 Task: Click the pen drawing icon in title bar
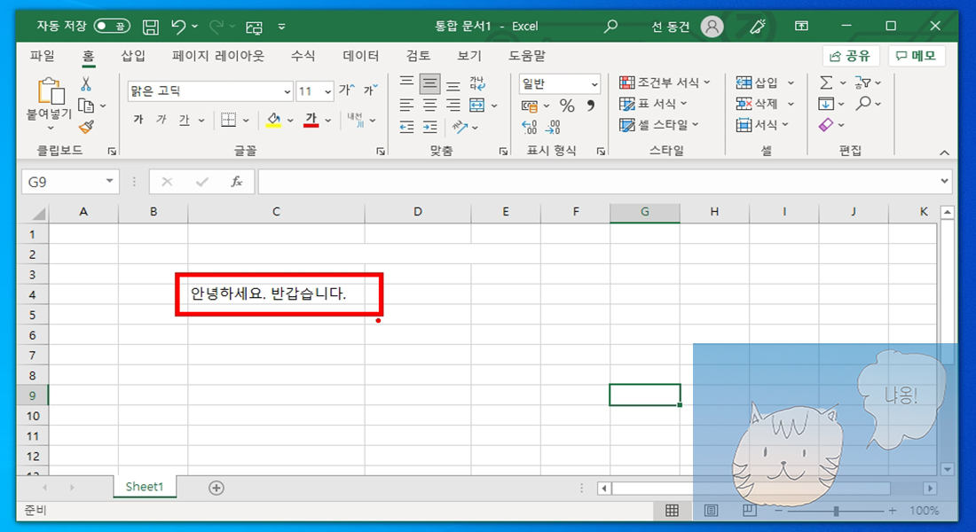757,26
